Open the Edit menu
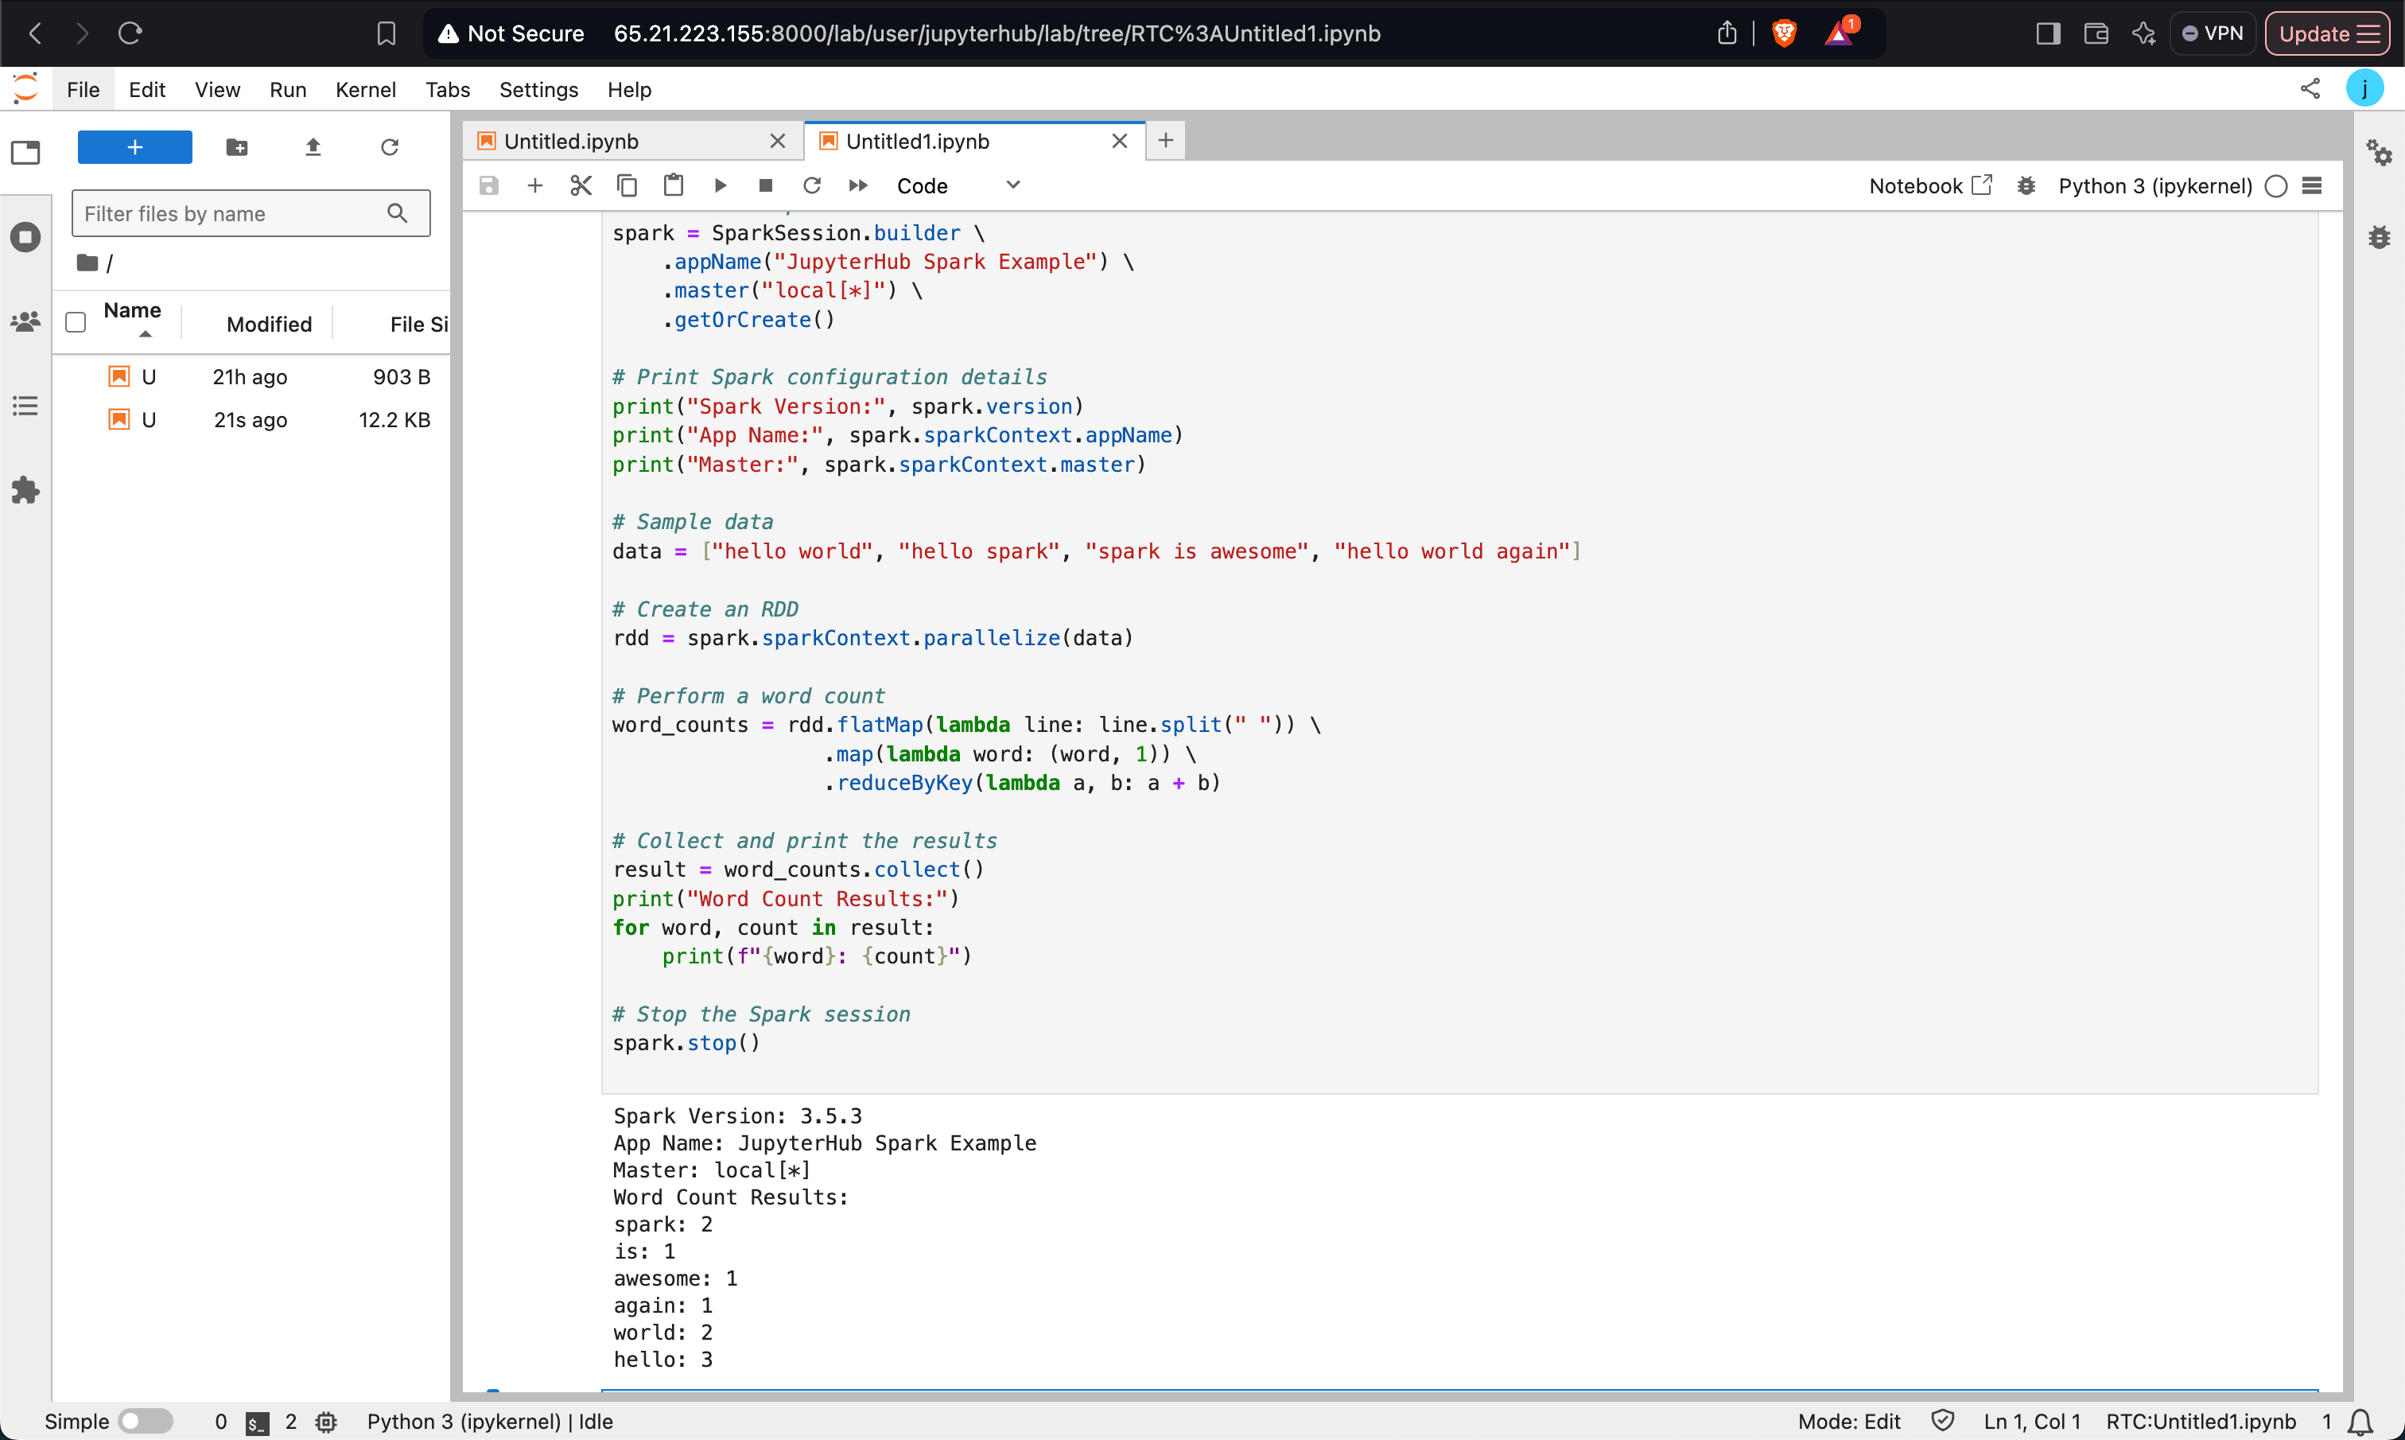 point(147,89)
